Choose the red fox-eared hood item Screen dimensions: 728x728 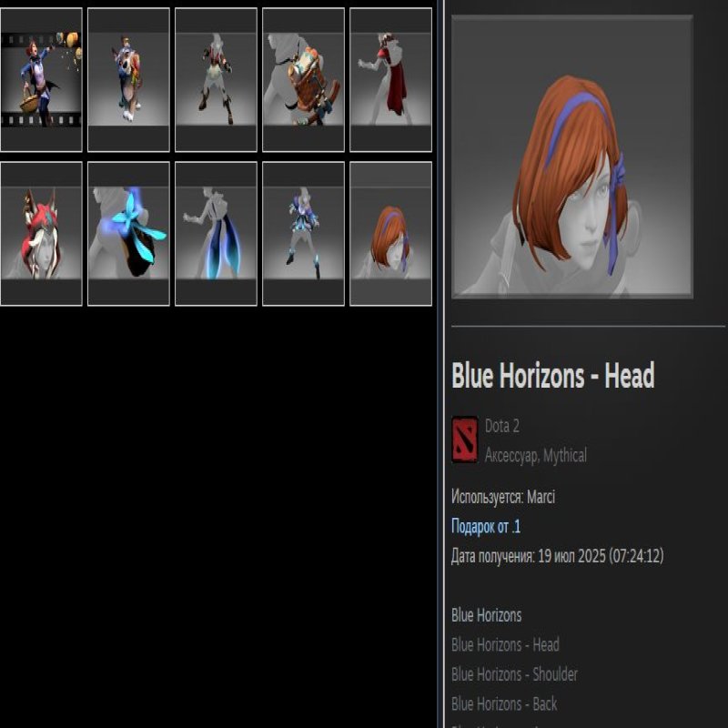pyautogui.click(x=41, y=234)
